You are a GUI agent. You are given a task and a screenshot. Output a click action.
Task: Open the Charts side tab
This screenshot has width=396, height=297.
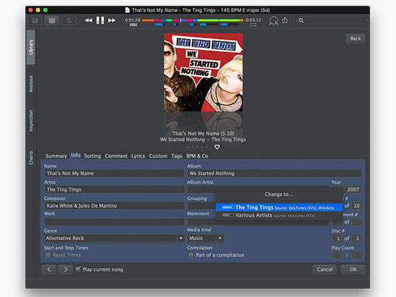click(31, 158)
